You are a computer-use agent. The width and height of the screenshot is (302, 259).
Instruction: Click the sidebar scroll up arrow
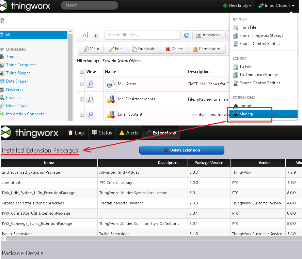click(x=70, y=31)
